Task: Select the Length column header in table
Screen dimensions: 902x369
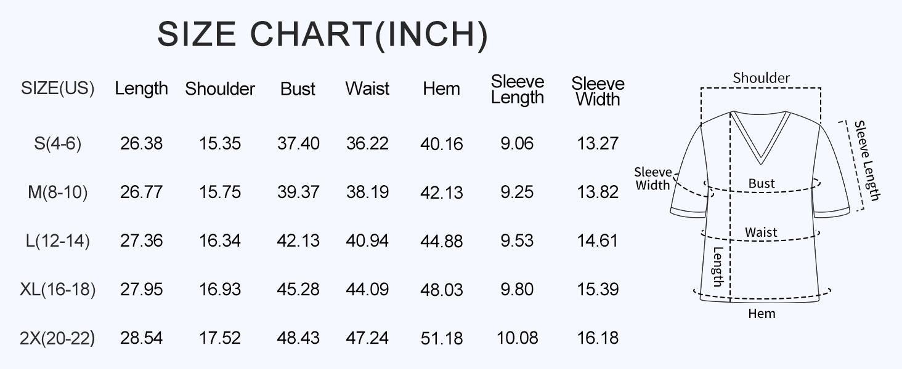Action: [x=141, y=89]
